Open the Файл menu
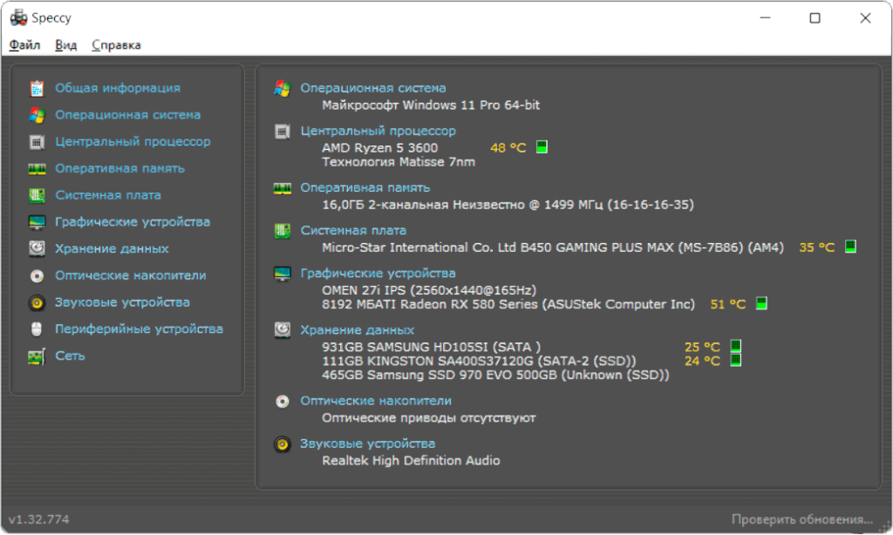Viewport: 893px width, 535px height. point(24,45)
